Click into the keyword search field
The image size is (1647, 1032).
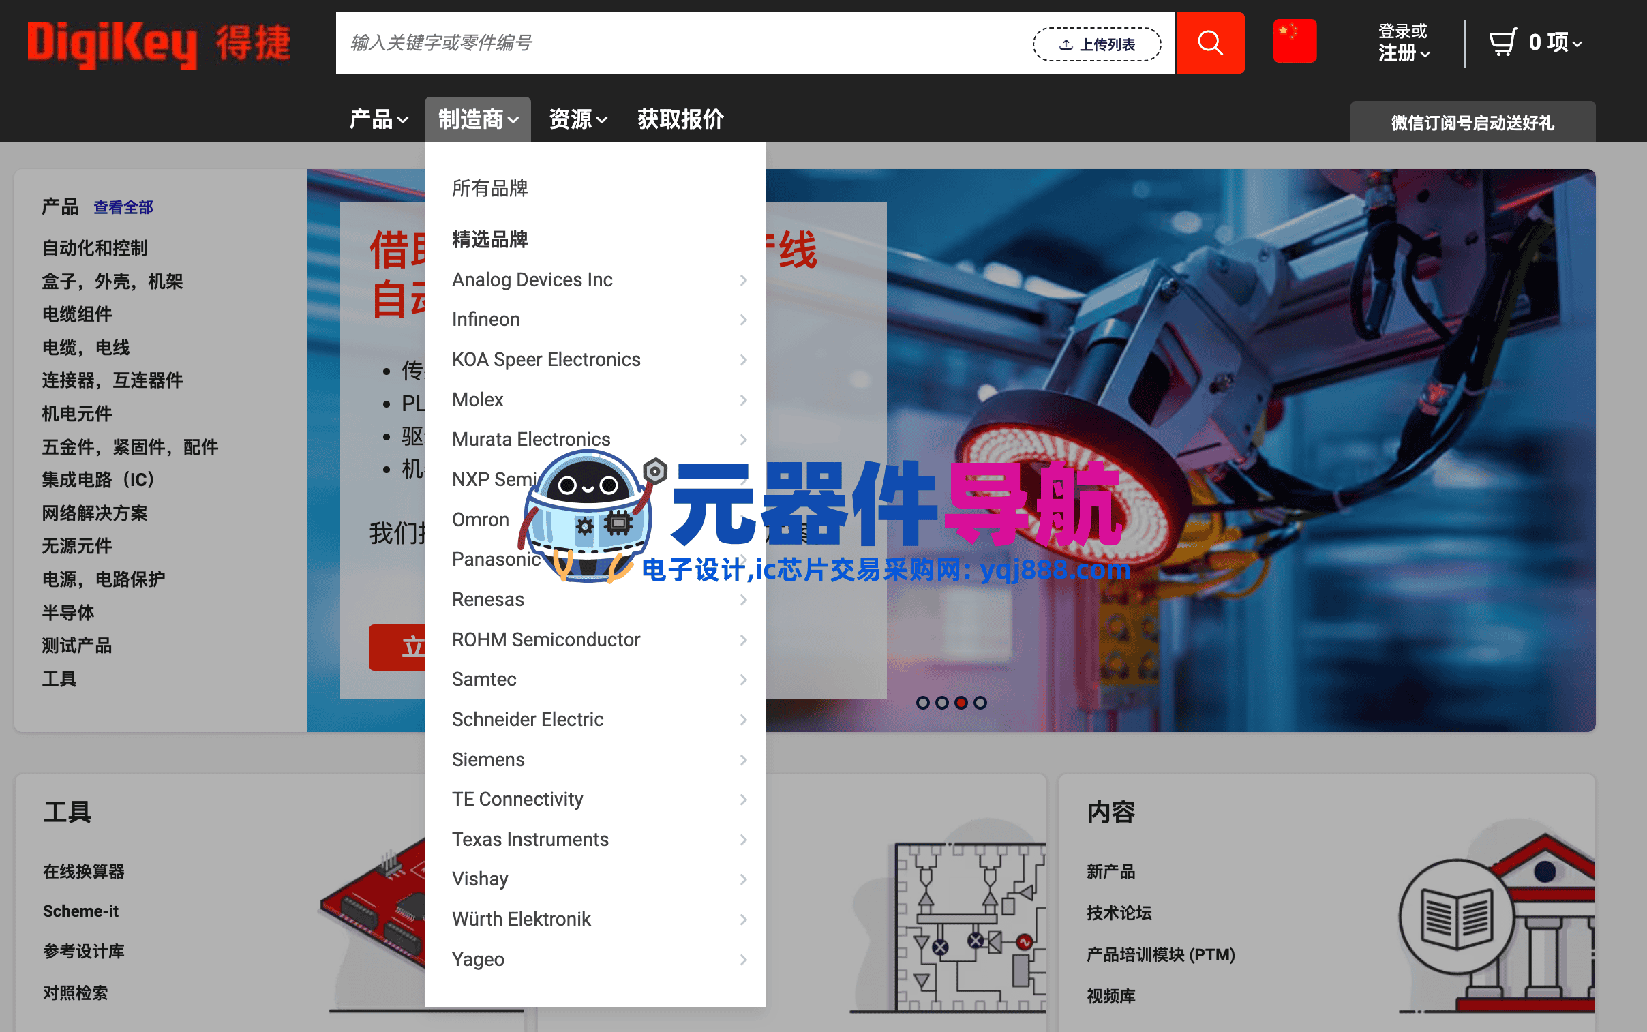pyautogui.click(x=682, y=43)
